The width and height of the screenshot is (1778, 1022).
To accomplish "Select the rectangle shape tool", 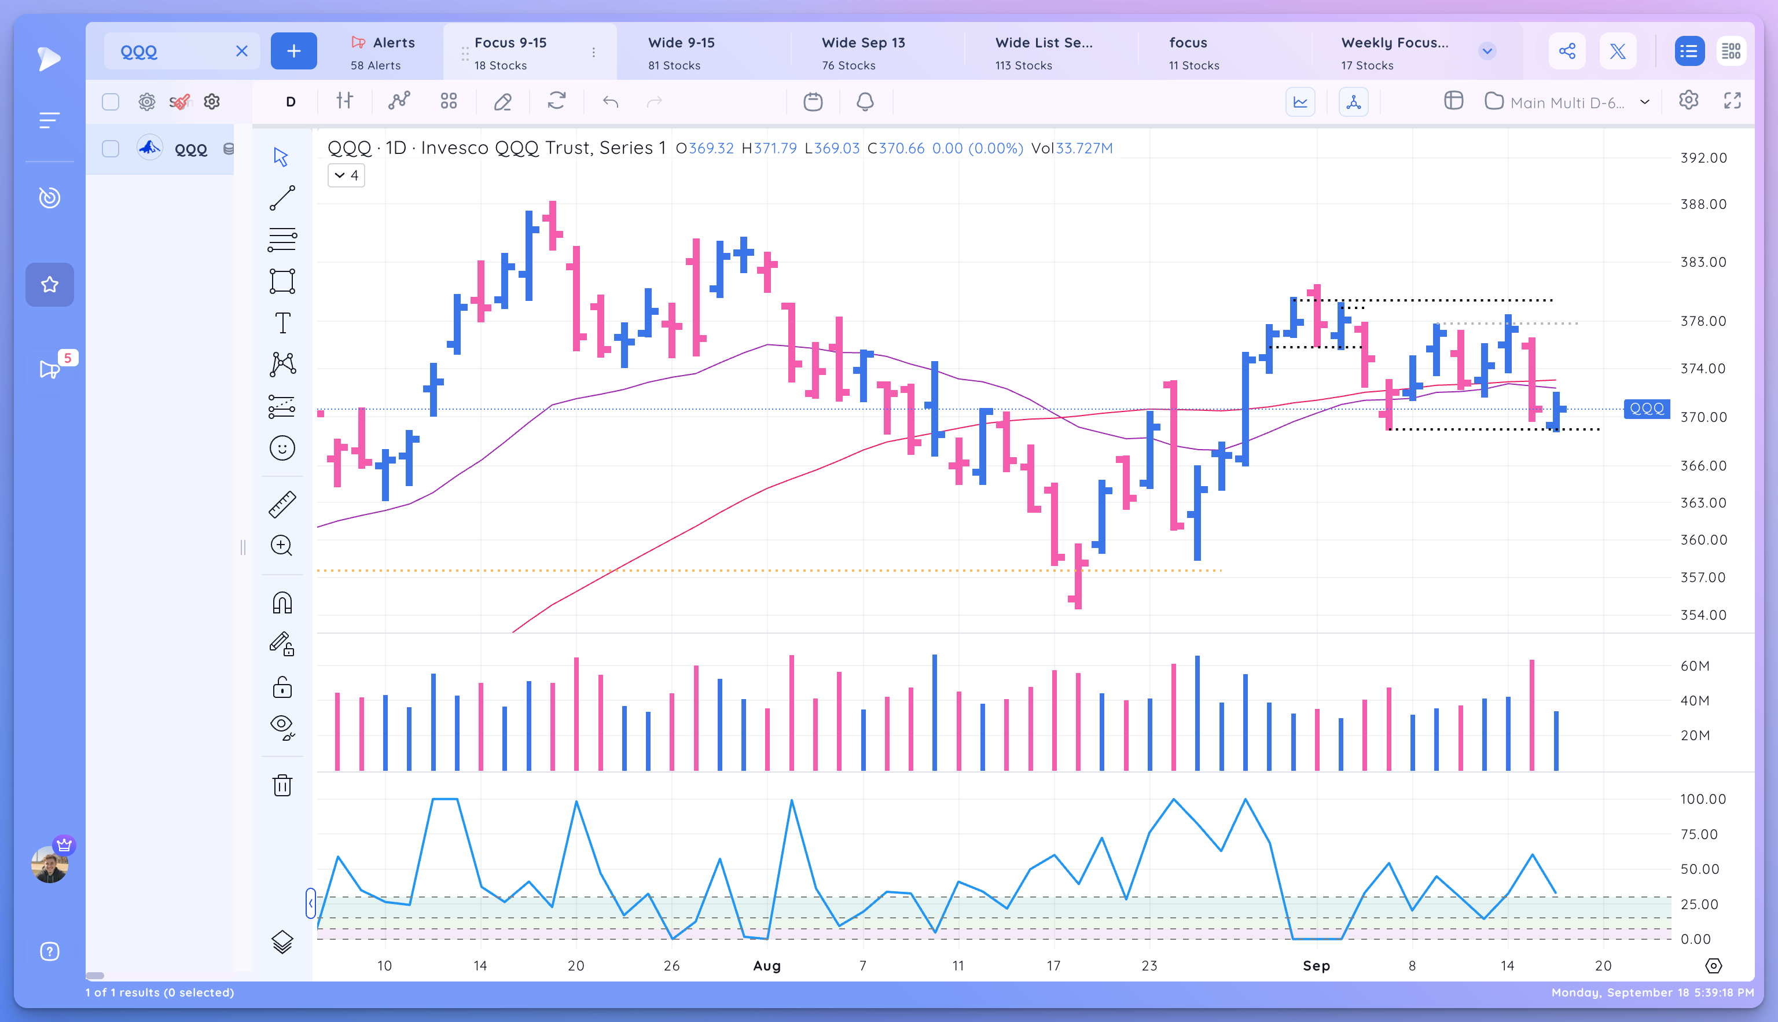I will [x=281, y=281].
